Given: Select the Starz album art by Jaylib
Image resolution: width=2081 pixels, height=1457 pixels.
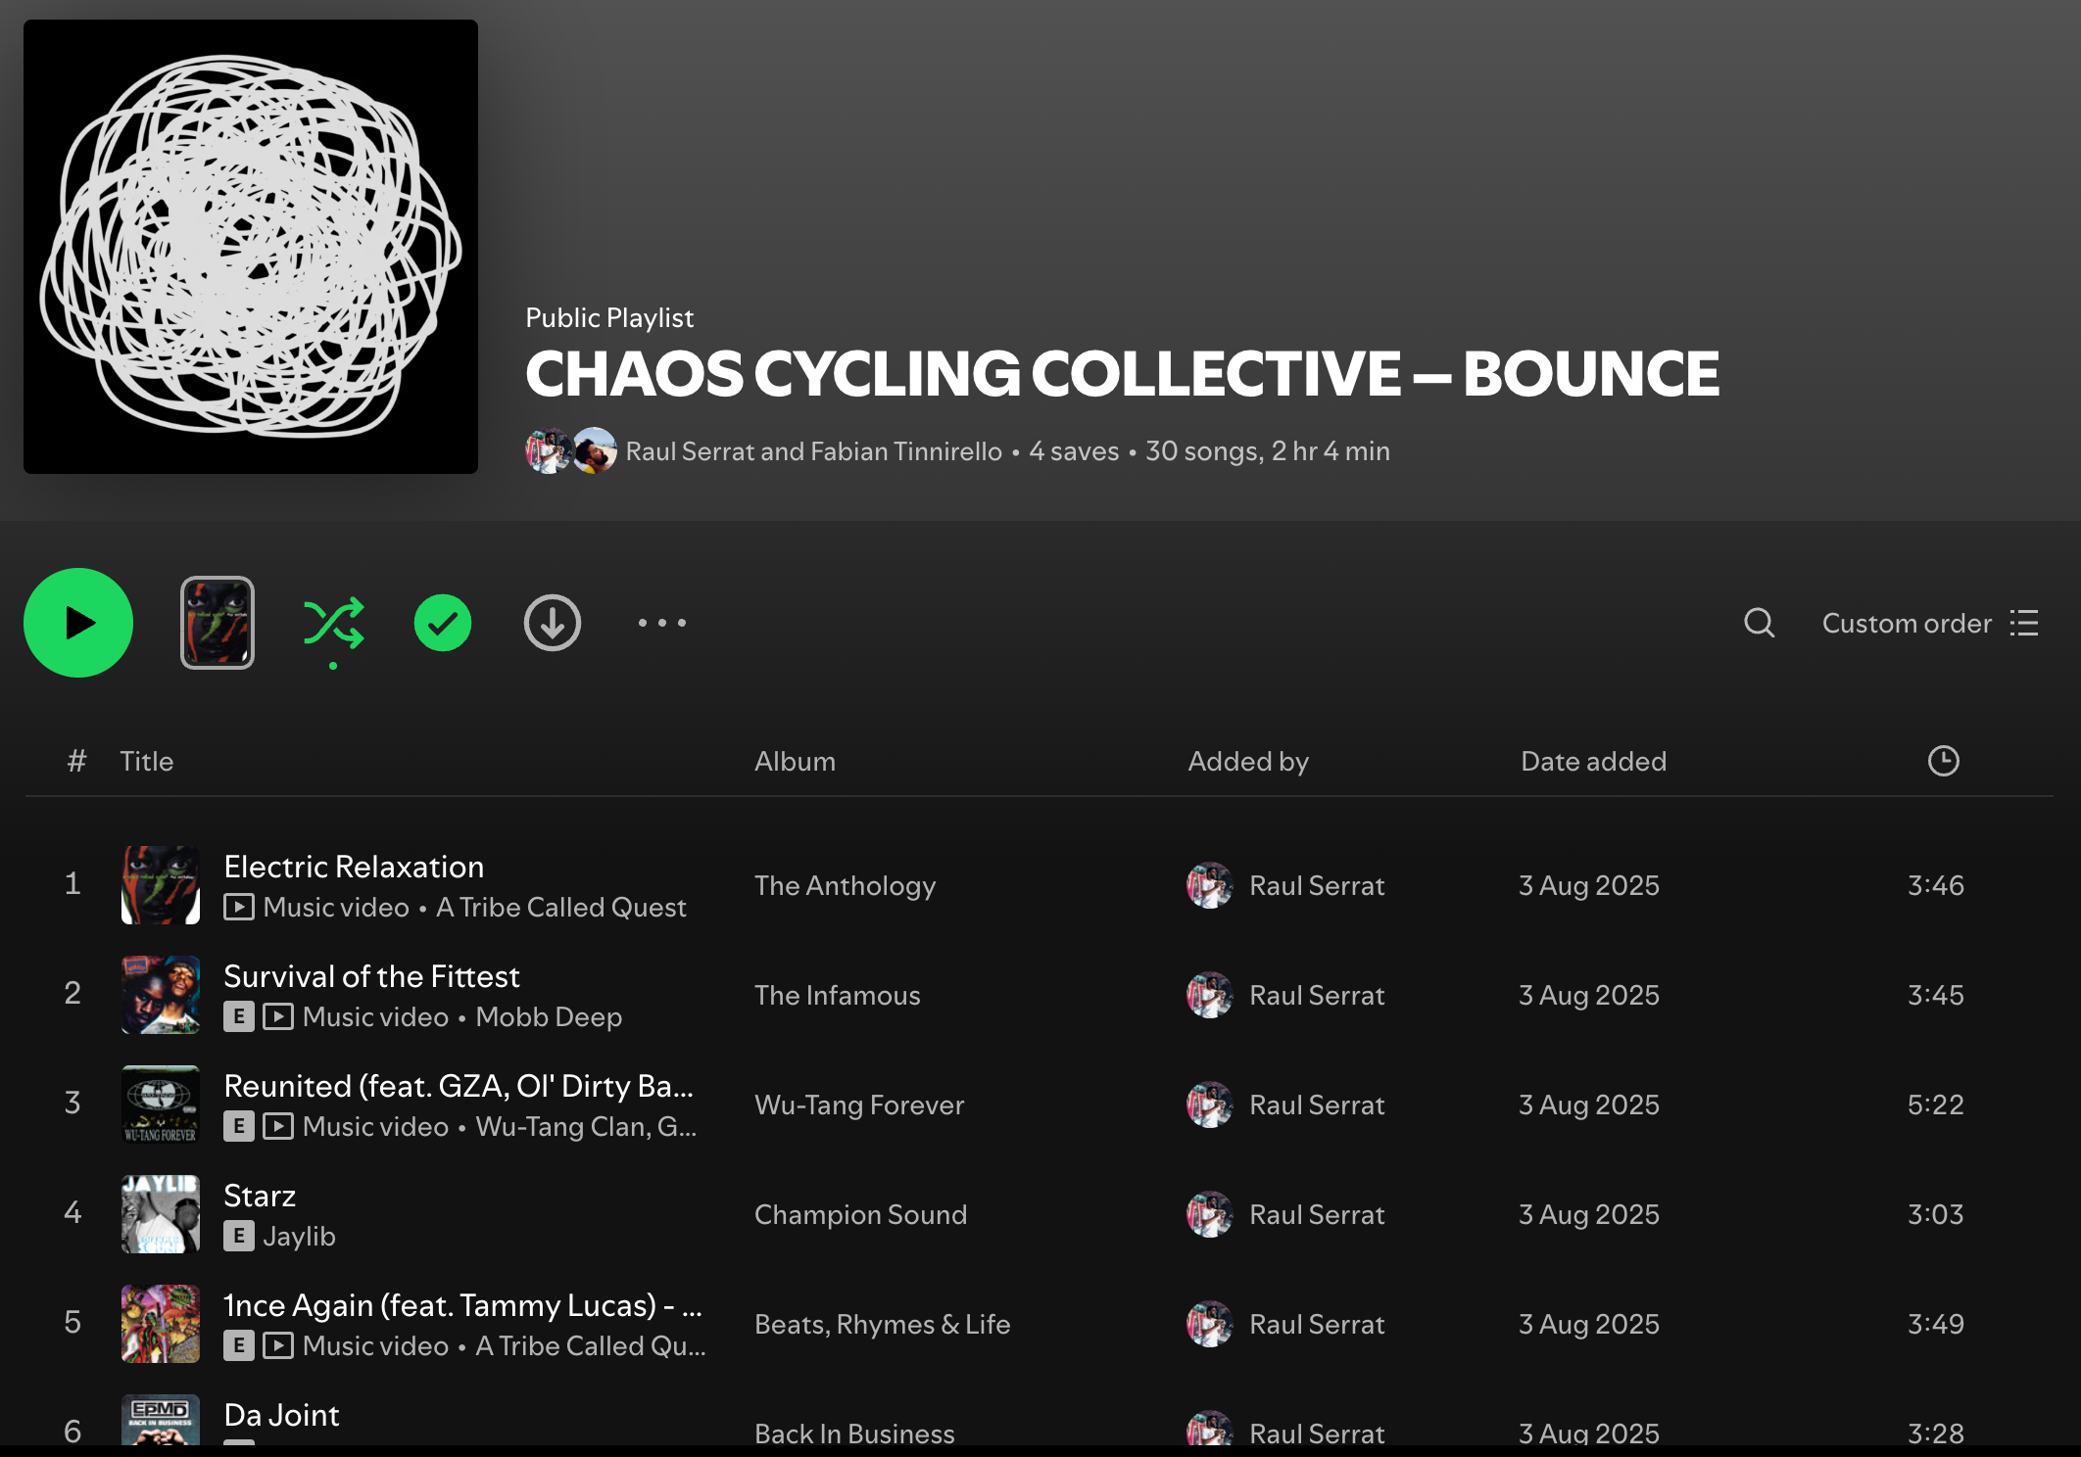Looking at the screenshot, I should coord(160,1214).
